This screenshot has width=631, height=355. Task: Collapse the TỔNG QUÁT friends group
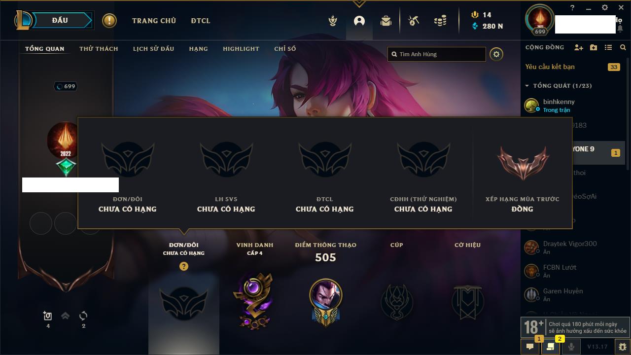[527, 86]
